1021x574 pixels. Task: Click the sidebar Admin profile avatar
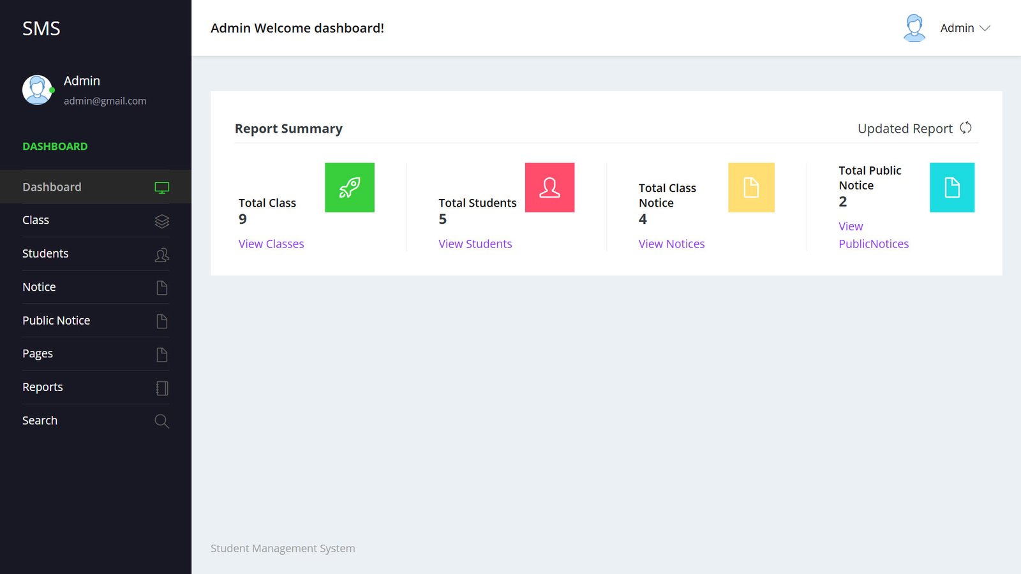pos(38,90)
